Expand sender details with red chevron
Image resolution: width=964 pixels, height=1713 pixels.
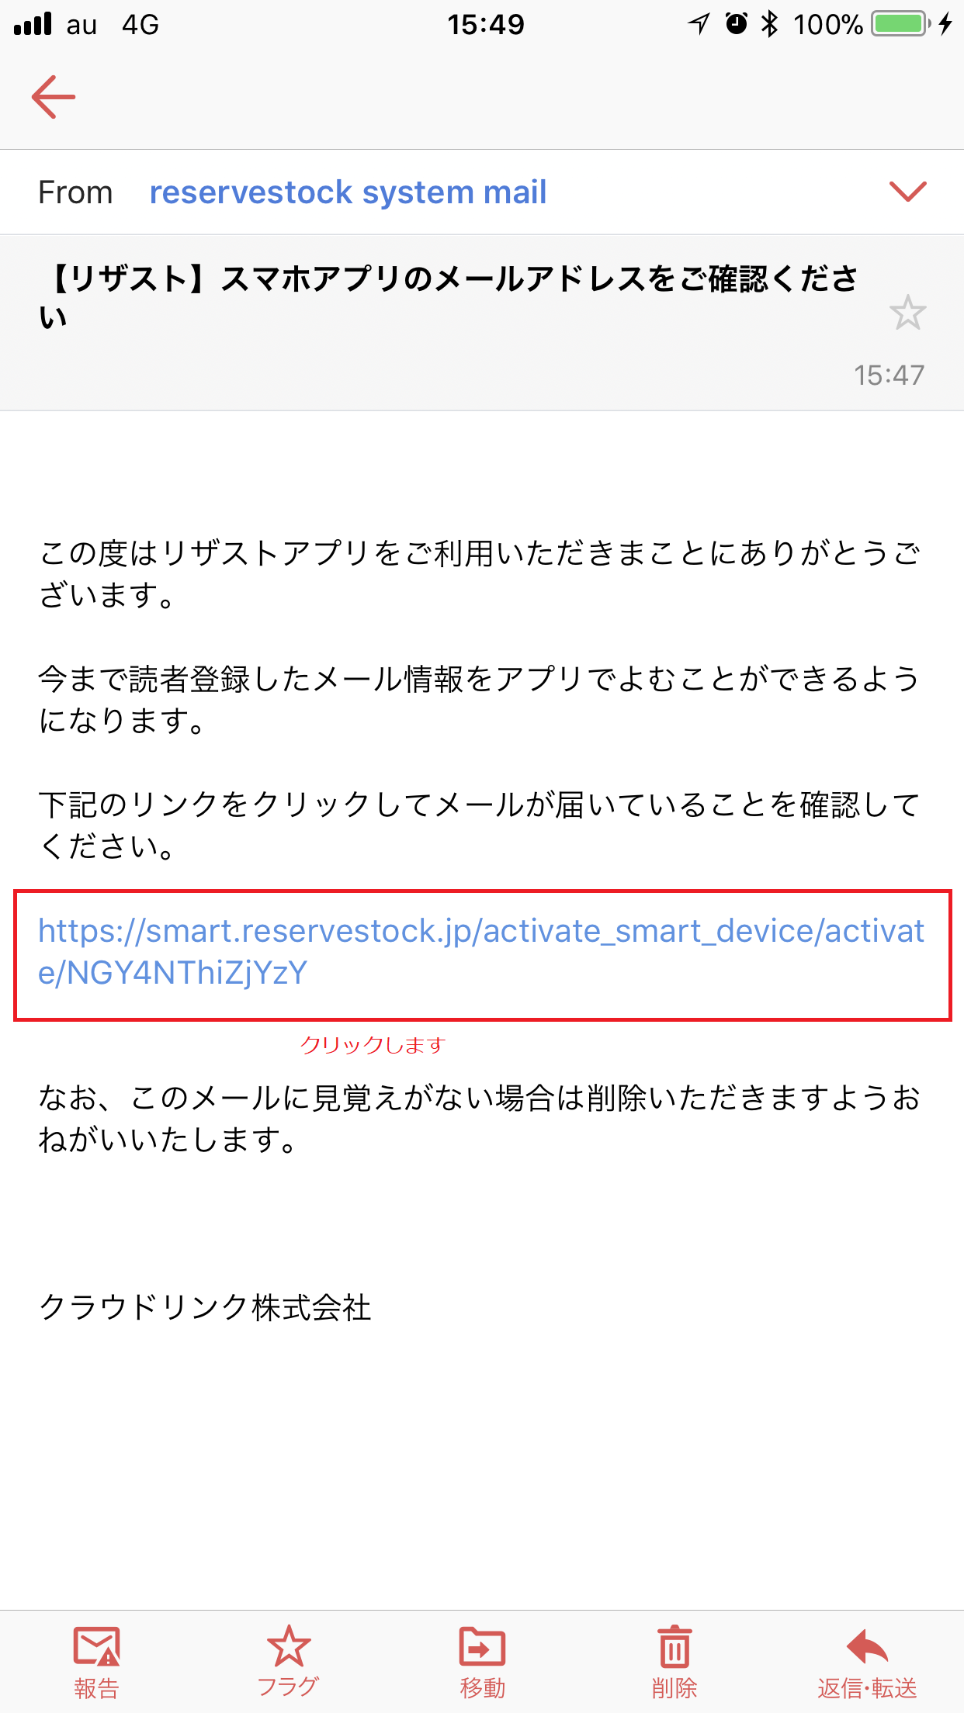907,191
